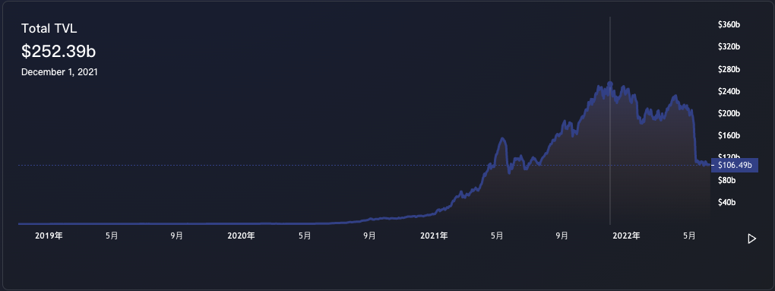This screenshot has height=291, width=775.
Task: Click the 2022年 axis label
Action: click(x=626, y=236)
